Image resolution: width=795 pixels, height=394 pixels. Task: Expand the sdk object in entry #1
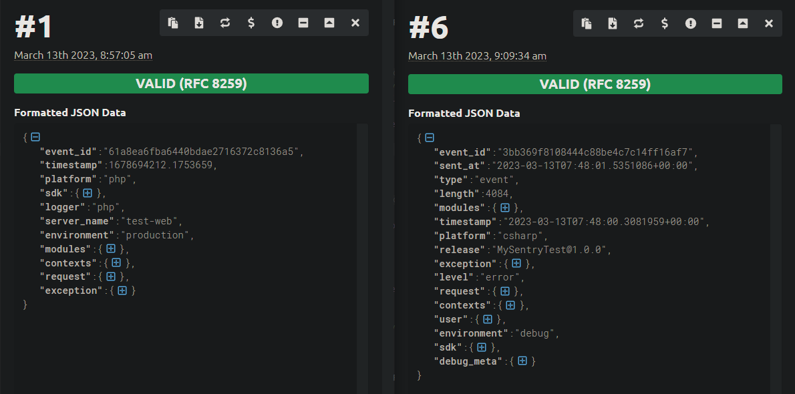click(88, 192)
